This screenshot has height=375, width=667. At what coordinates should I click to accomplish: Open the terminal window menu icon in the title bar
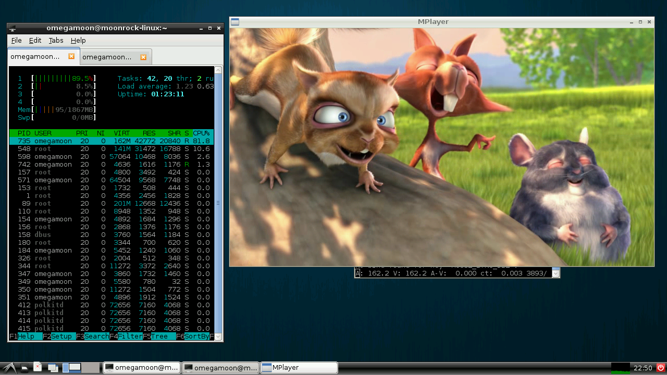(x=13, y=28)
